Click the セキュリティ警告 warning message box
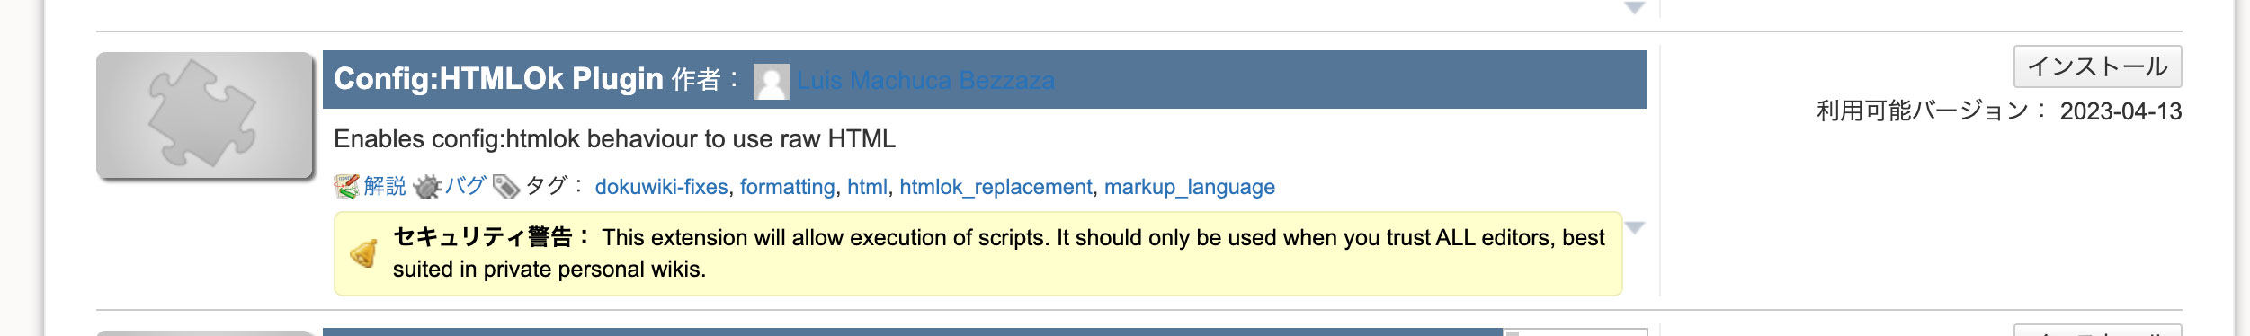 click(x=978, y=253)
